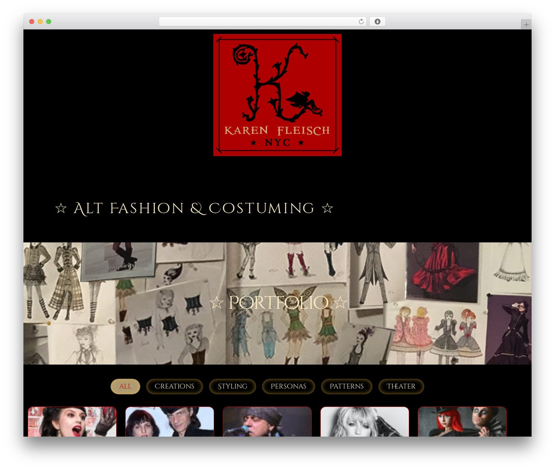Image resolution: width=555 pixels, height=470 pixels.
Task: Open a new browser tab with plus button
Action: pos(526,25)
